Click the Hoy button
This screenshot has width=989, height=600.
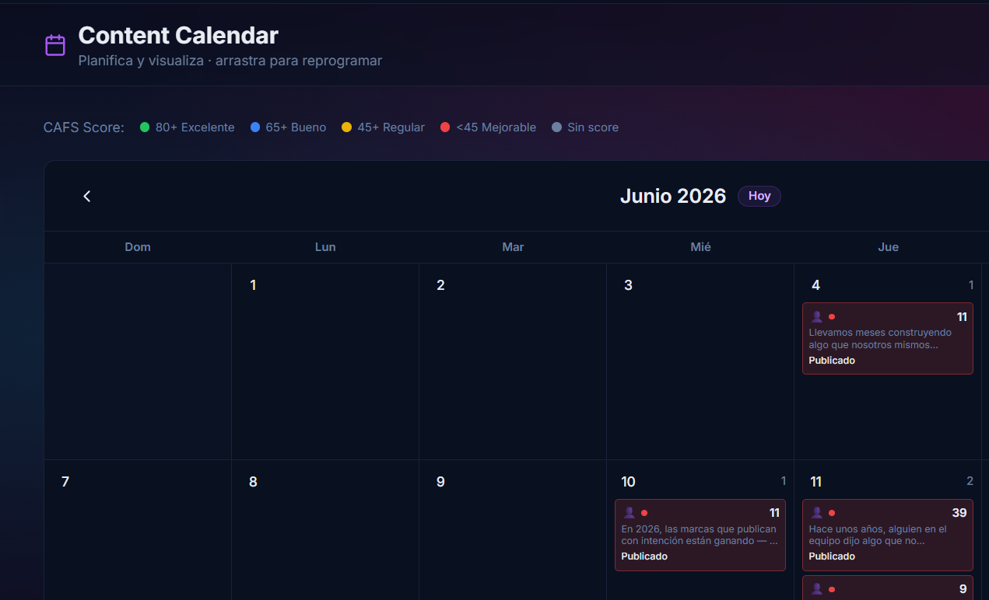tap(759, 196)
